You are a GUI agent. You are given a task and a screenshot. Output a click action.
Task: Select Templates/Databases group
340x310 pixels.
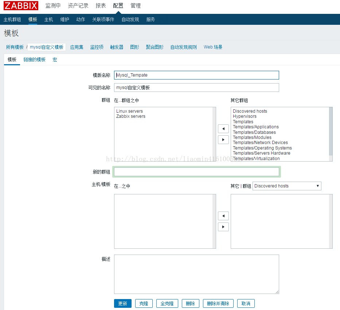(254, 132)
